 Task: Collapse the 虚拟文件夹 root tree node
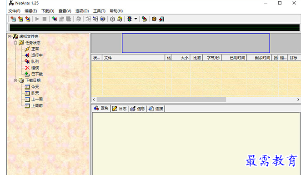tap(10, 36)
